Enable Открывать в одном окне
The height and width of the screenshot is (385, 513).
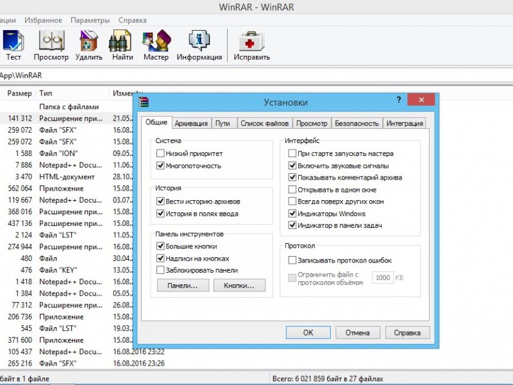coord(292,189)
